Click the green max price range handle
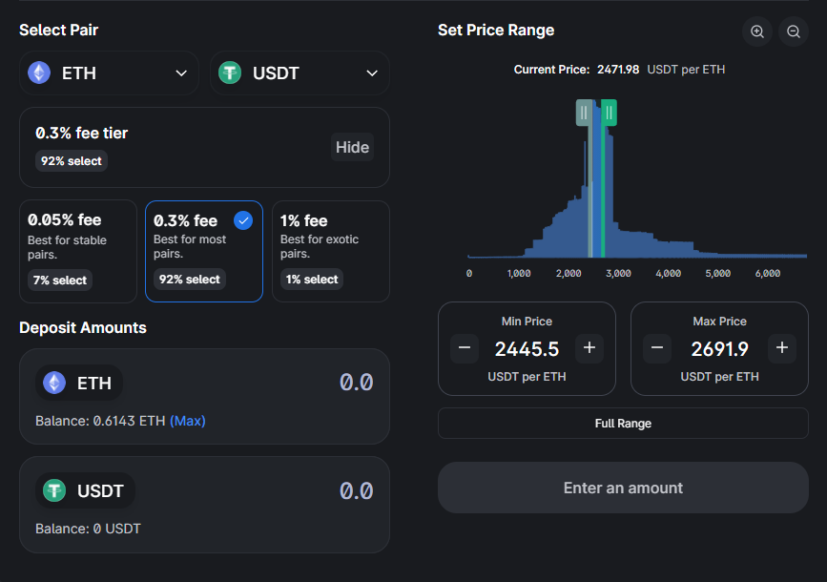This screenshot has width=827, height=582. tap(609, 113)
